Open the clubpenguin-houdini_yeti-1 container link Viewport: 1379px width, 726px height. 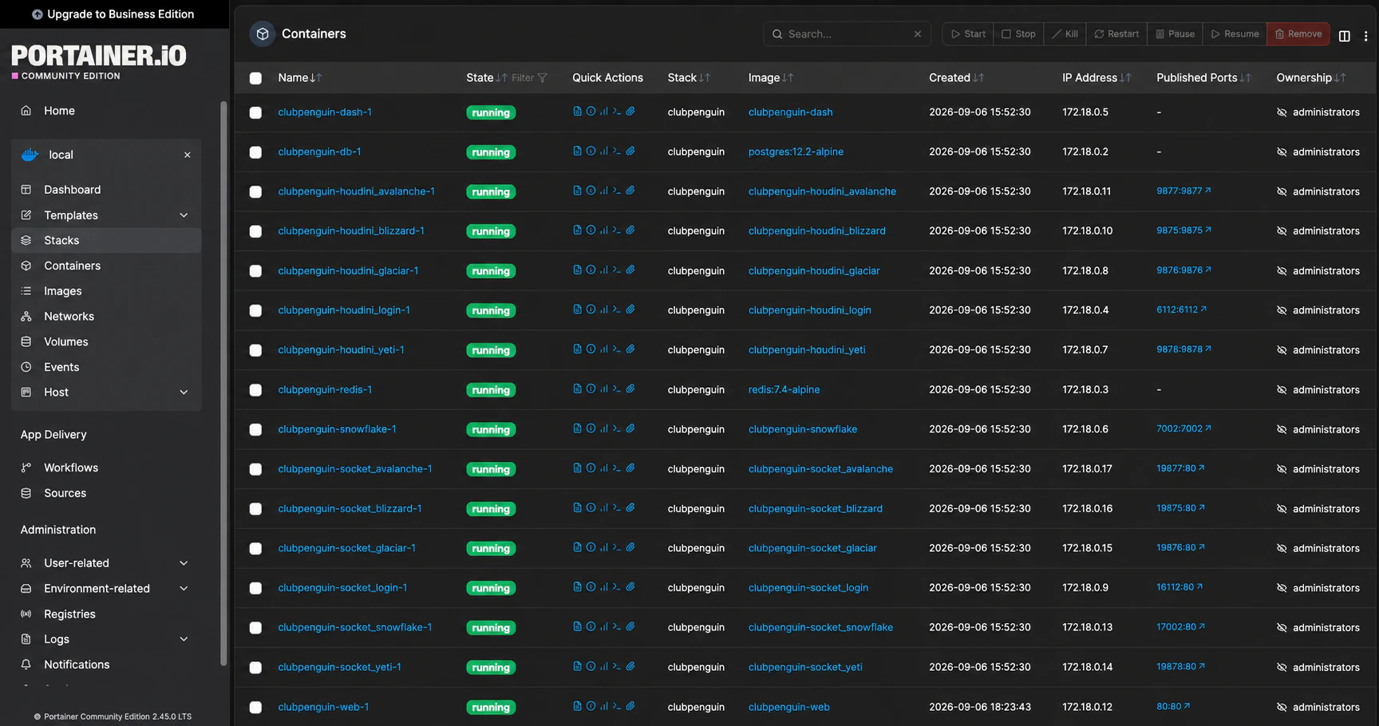pos(341,349)
